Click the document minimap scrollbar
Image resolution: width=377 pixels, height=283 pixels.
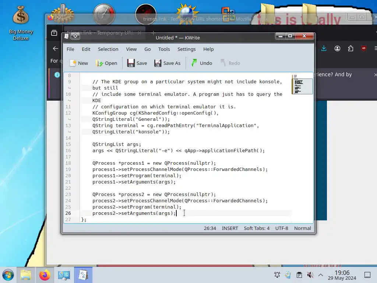point(302,148)
